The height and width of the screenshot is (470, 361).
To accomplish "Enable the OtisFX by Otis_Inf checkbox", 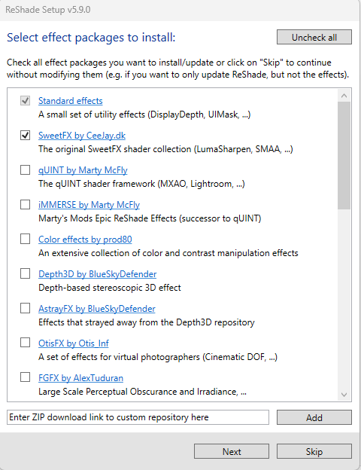I will click(25, 342).
